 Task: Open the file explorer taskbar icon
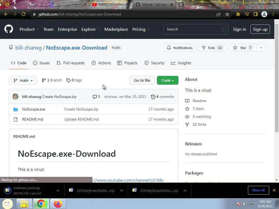click(x=24, y=204)
